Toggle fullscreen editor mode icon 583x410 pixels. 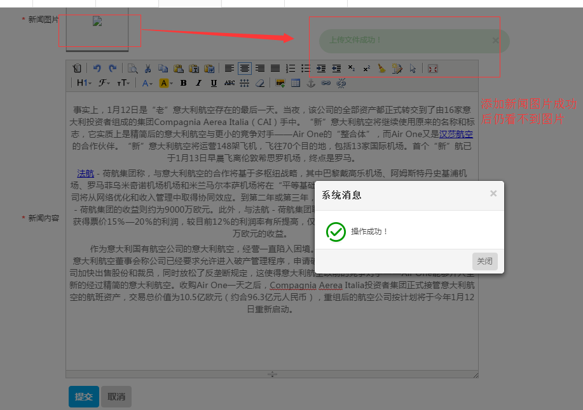(x=433, y=69)
